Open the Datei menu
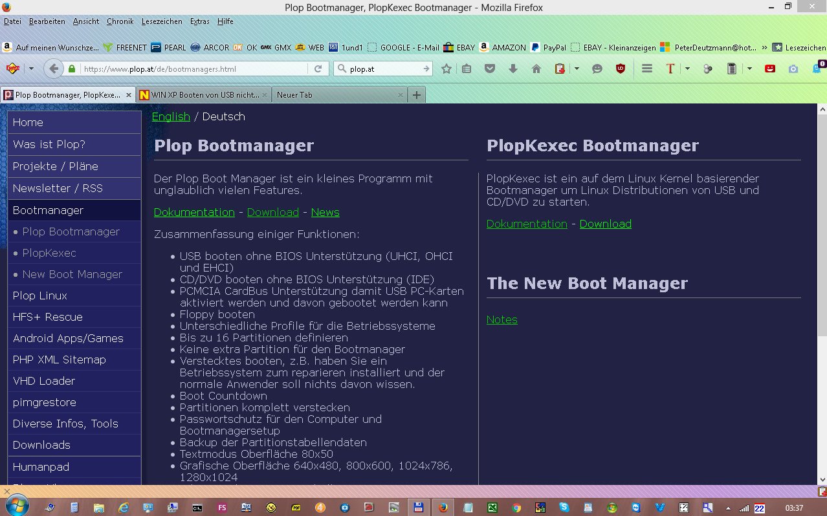Screen dimensions: 827x516 coord(12,21)
